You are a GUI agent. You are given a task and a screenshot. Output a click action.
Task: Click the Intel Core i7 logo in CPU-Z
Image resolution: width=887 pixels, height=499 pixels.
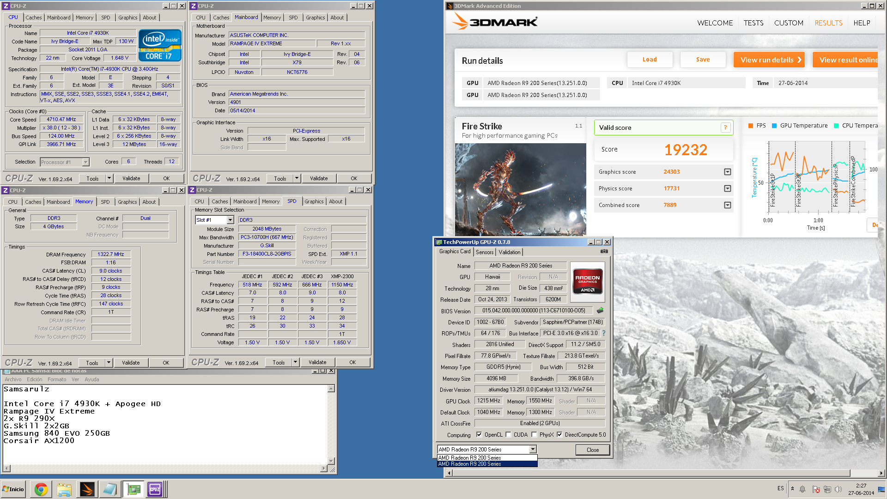160,45
